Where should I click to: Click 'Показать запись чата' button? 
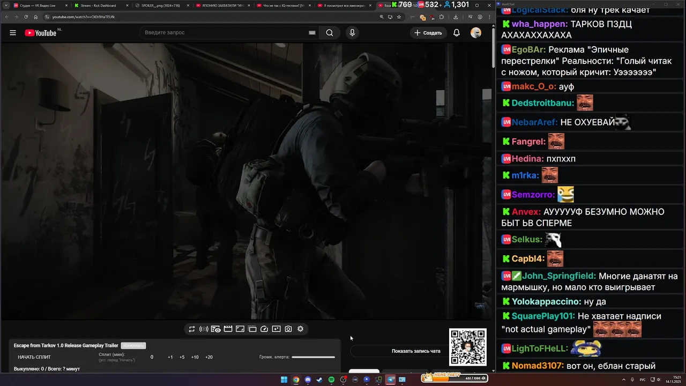click(416, 351)
